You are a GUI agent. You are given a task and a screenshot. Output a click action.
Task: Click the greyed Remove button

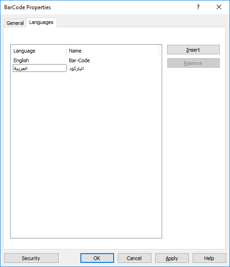click(x=193, y=63)
